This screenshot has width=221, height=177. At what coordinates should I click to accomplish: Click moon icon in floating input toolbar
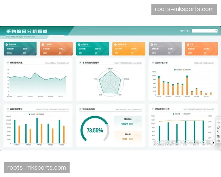(x=218, y=127)
